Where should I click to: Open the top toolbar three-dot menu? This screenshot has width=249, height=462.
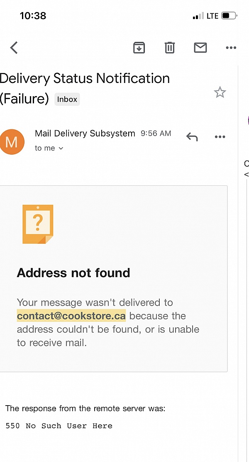[231, 47]
